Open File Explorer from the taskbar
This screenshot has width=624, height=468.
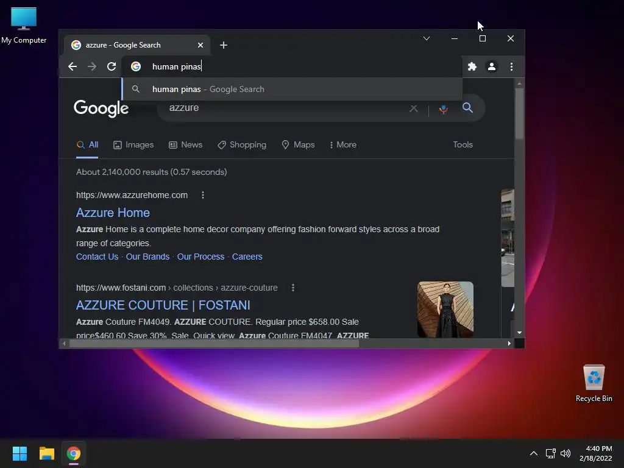46,453
